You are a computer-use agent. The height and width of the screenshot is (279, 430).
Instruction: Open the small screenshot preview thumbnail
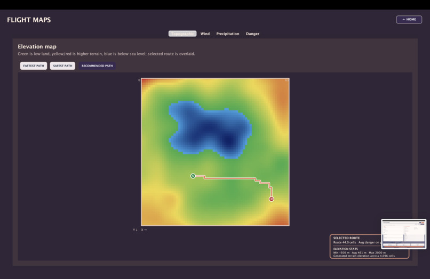point(404,234)
